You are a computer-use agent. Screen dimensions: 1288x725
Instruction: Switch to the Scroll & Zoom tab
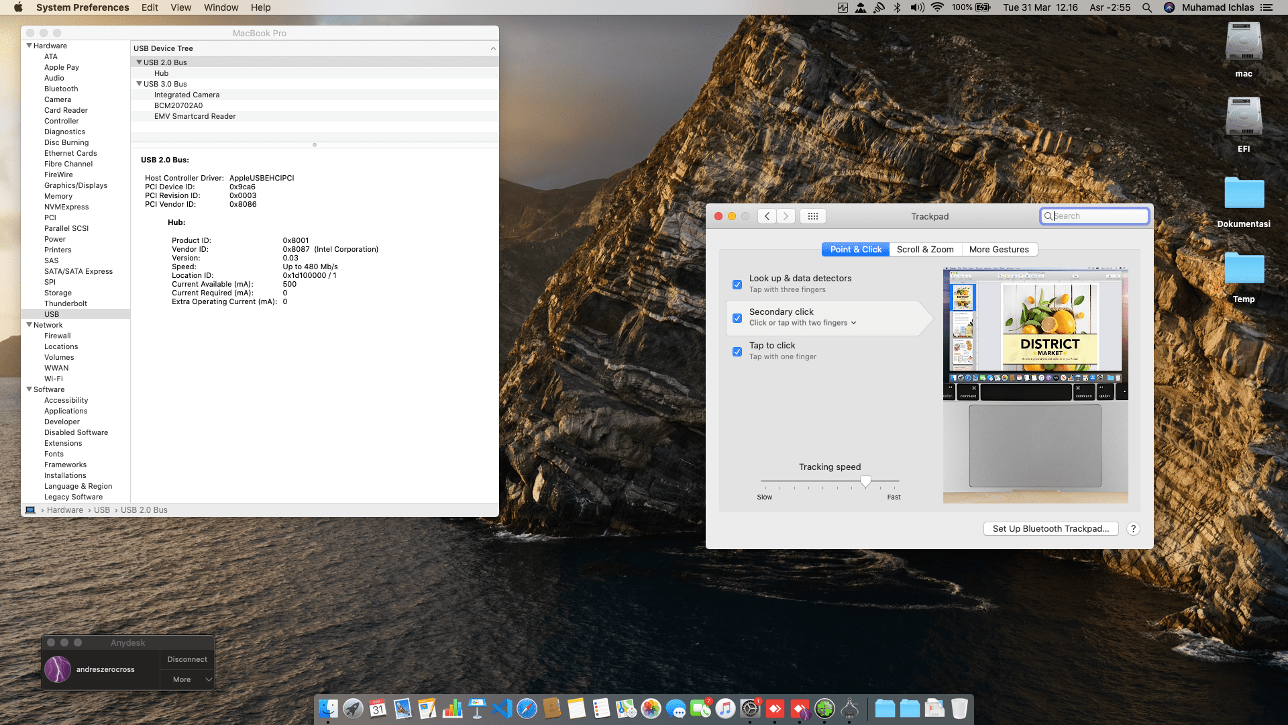[925, 250]
